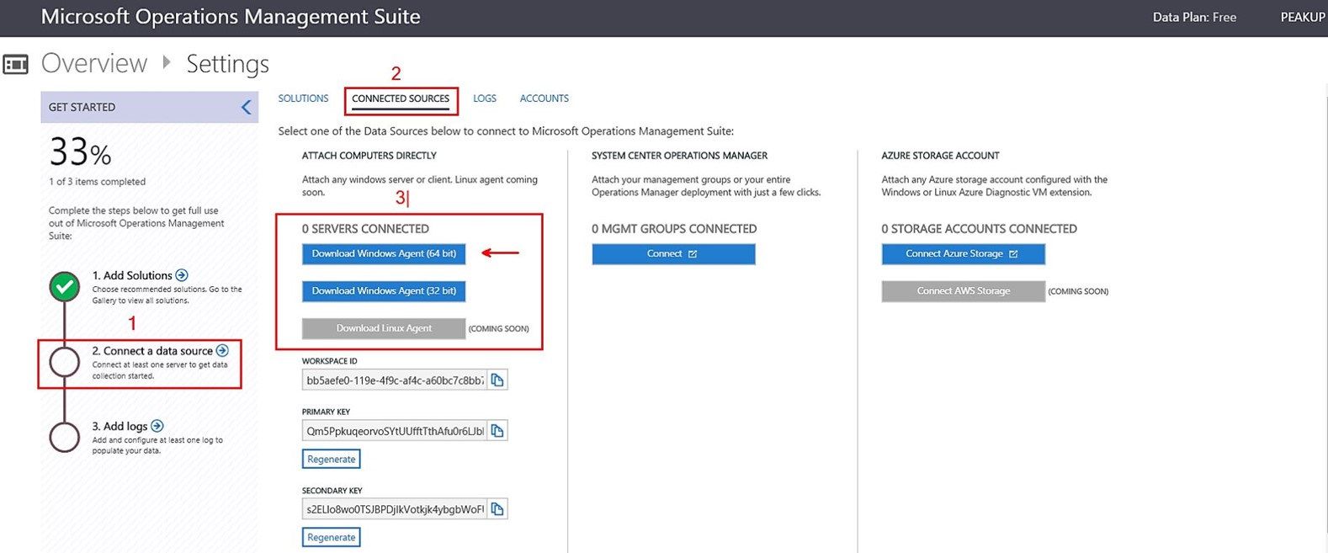Open step 2 Connect a data source

(152, 351)
